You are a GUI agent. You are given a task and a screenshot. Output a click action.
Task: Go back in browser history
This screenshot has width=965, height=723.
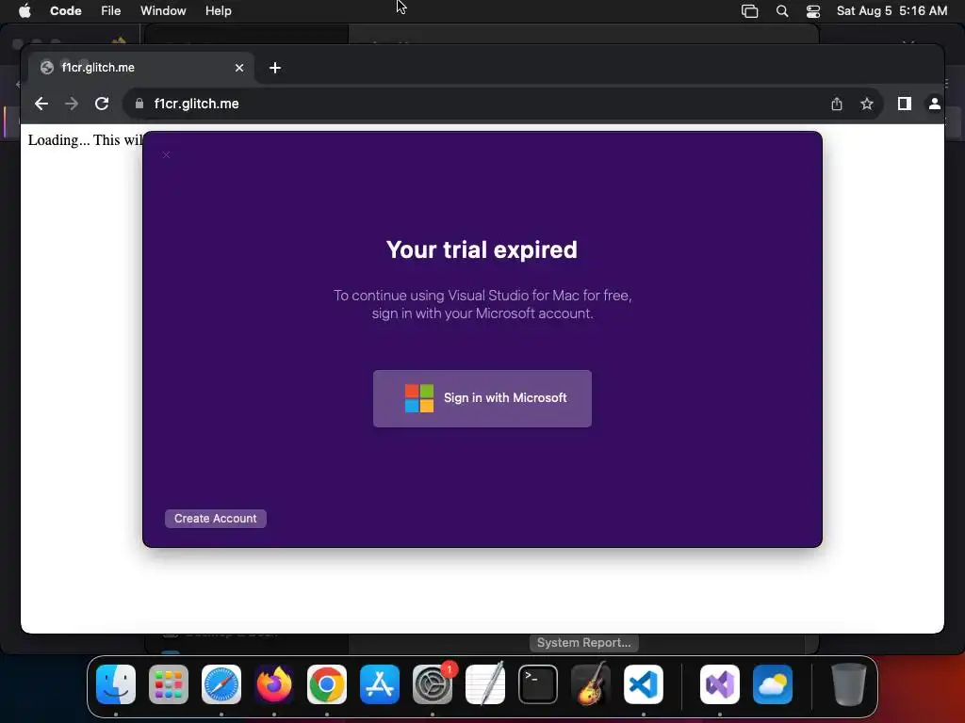(x=41, y=104)
